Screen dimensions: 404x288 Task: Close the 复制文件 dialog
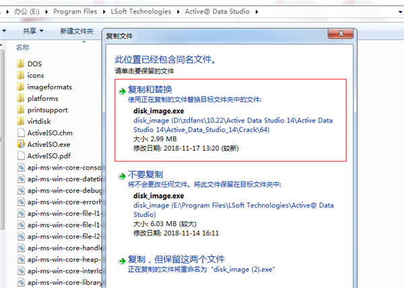[x=341, y=34]
